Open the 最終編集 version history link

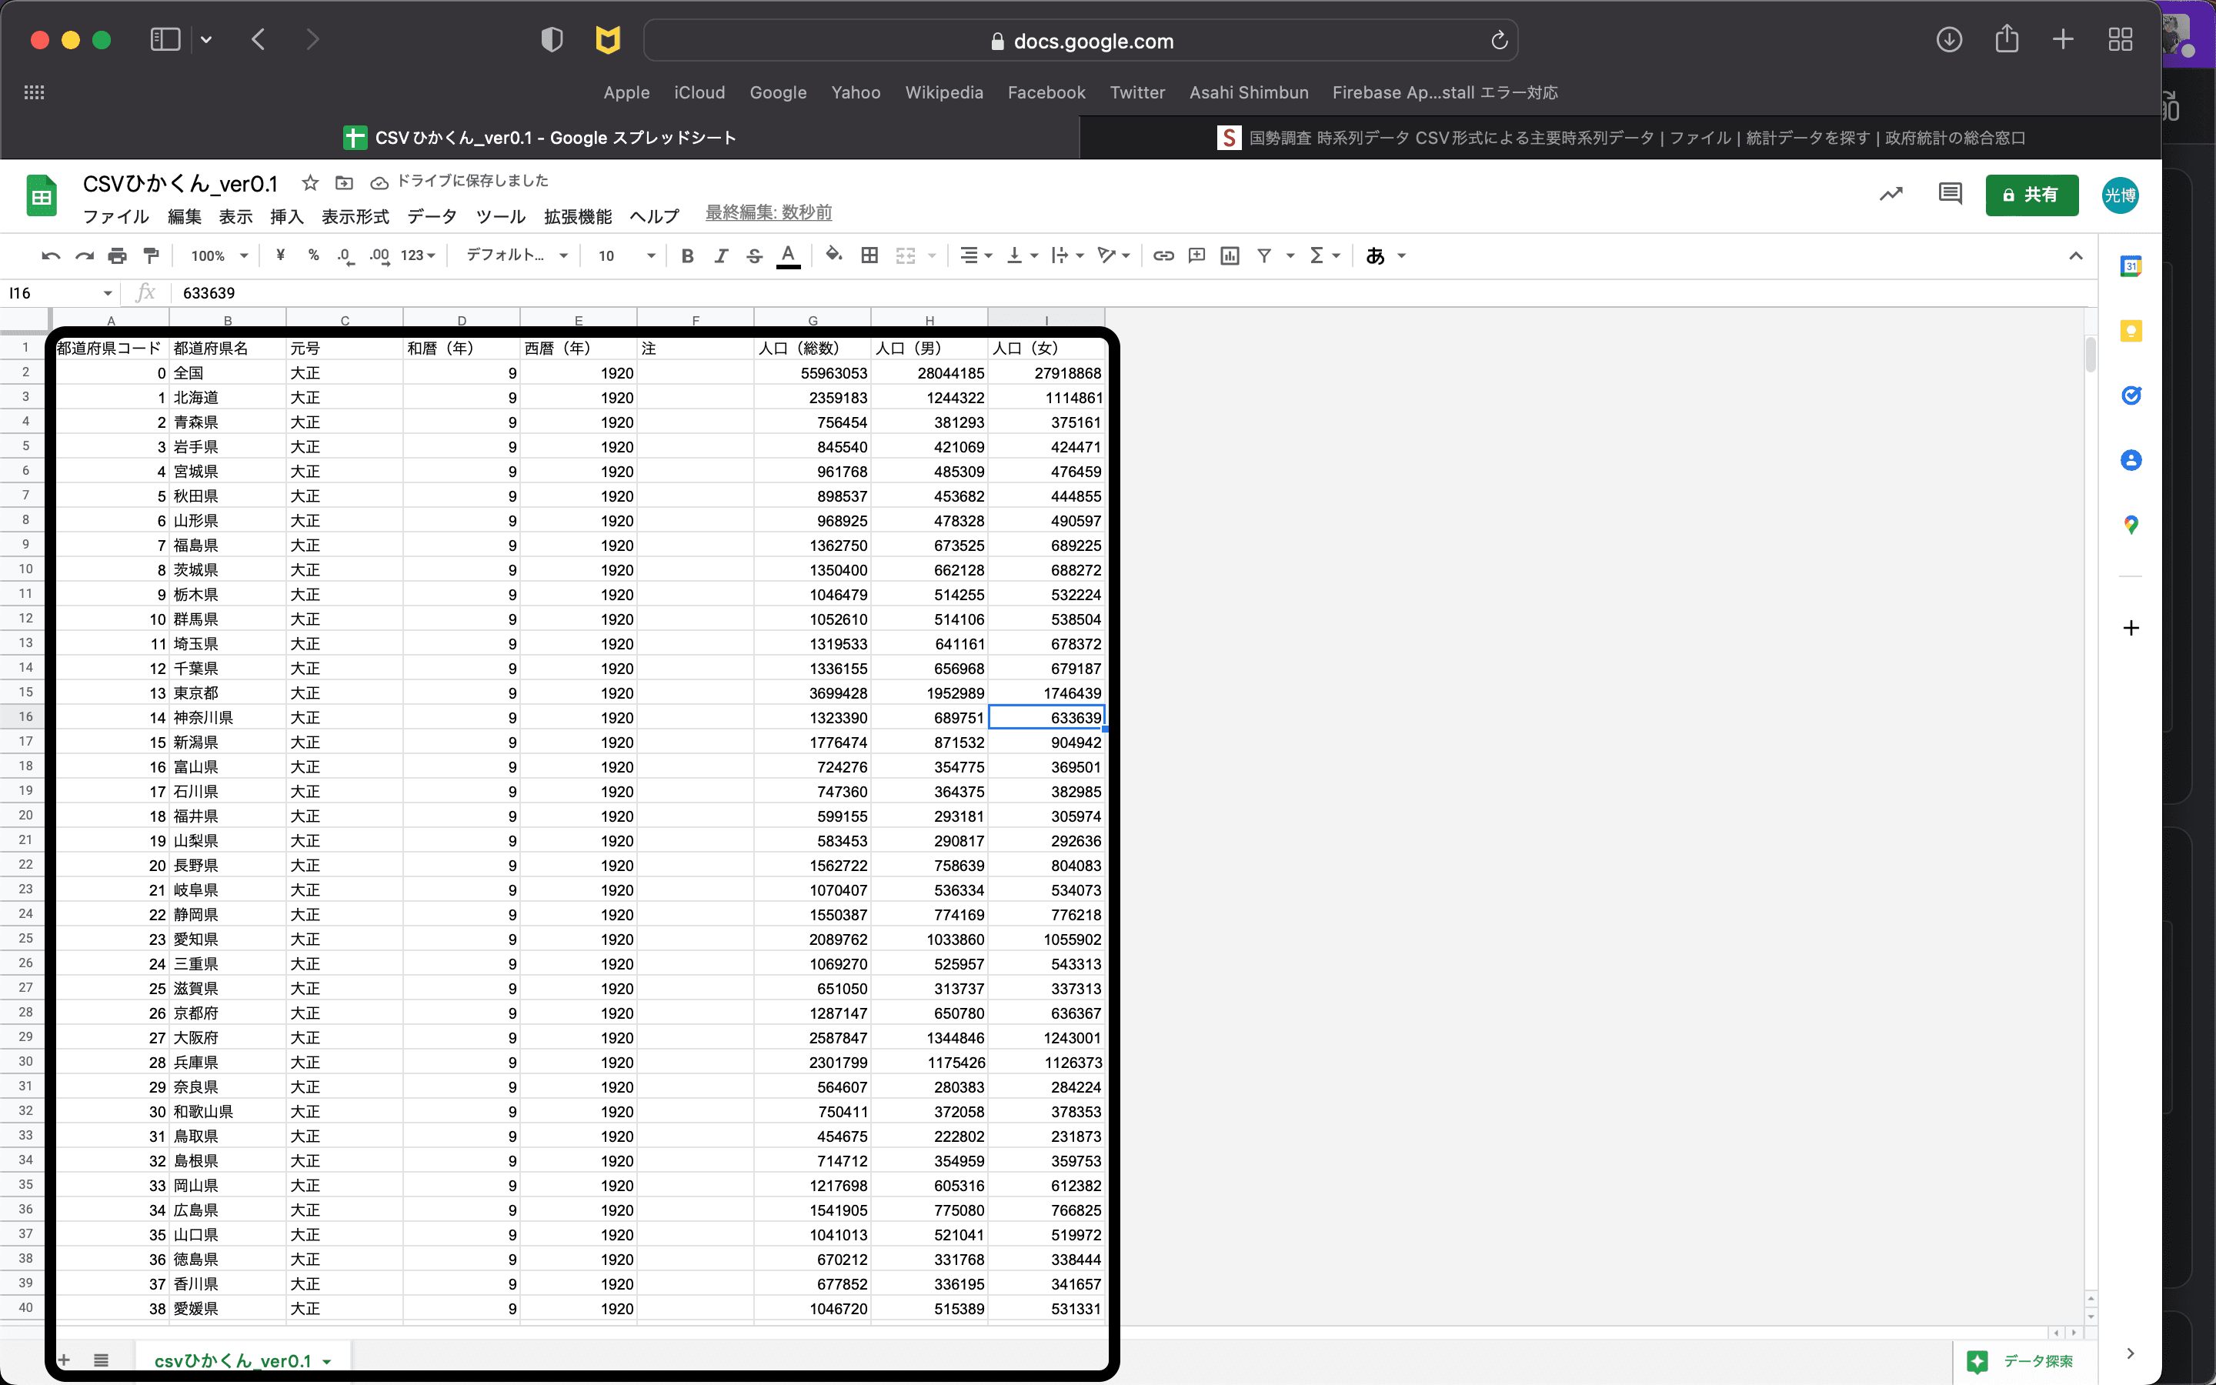(x=768, y=212)
